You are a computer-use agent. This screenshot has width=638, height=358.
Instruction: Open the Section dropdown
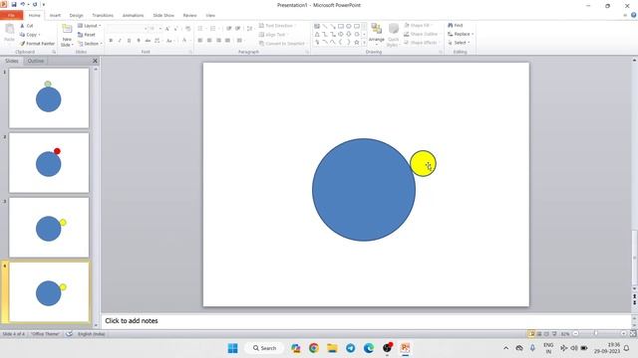point(90,44)
